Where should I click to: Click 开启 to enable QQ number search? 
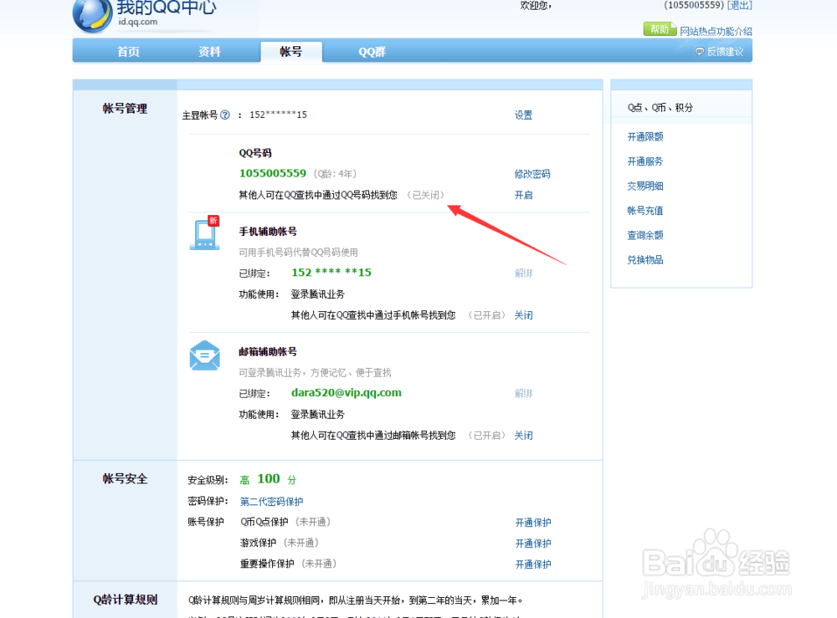coord(523,195)
